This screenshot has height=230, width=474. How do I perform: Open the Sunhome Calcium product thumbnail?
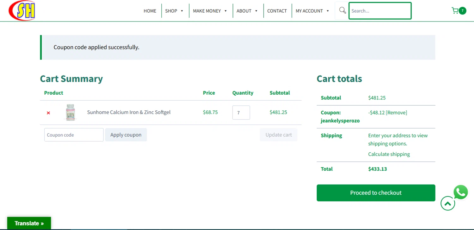70,112
